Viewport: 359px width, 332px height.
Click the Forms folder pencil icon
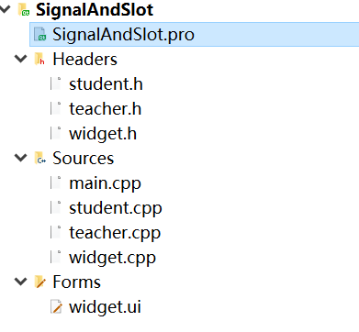point(40,282)
